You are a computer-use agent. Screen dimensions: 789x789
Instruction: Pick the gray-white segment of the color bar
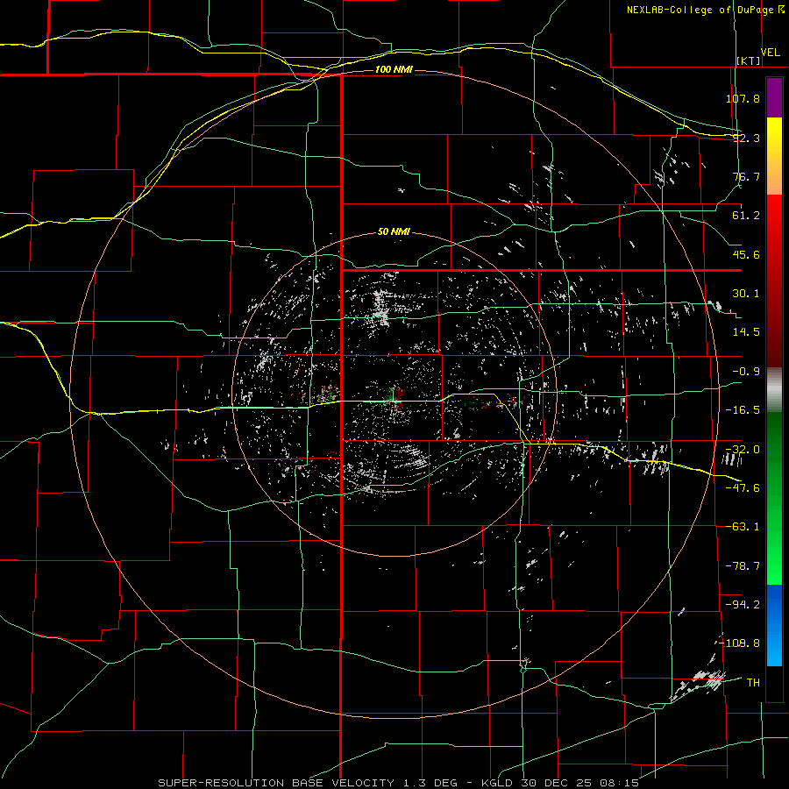(x=774, y=390)
